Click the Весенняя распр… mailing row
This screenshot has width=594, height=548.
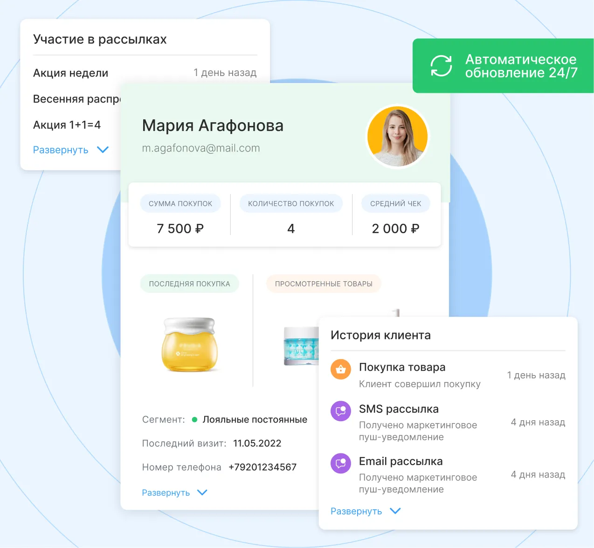77,99
